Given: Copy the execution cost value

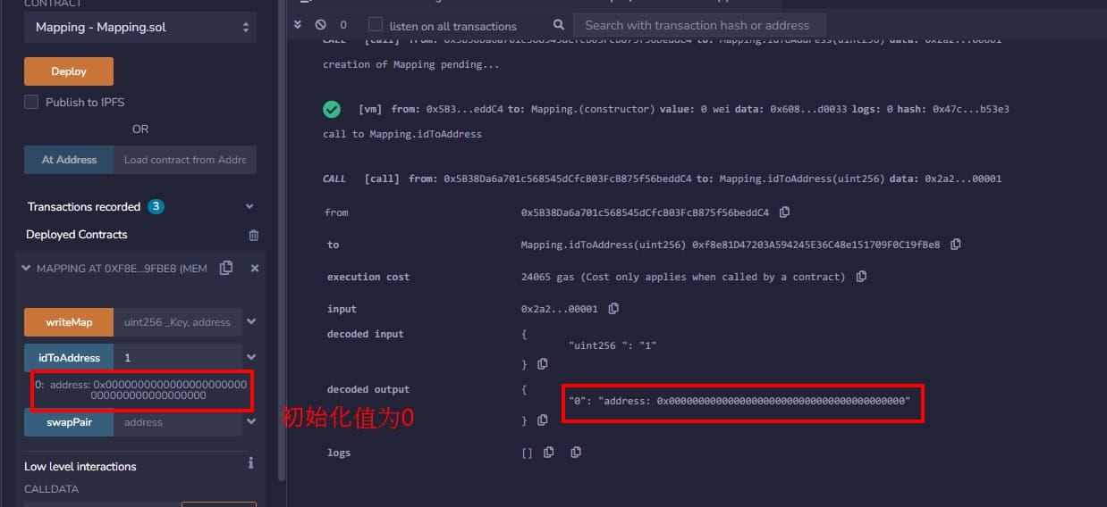Looking at the screenshot, I should coord(861,277).
